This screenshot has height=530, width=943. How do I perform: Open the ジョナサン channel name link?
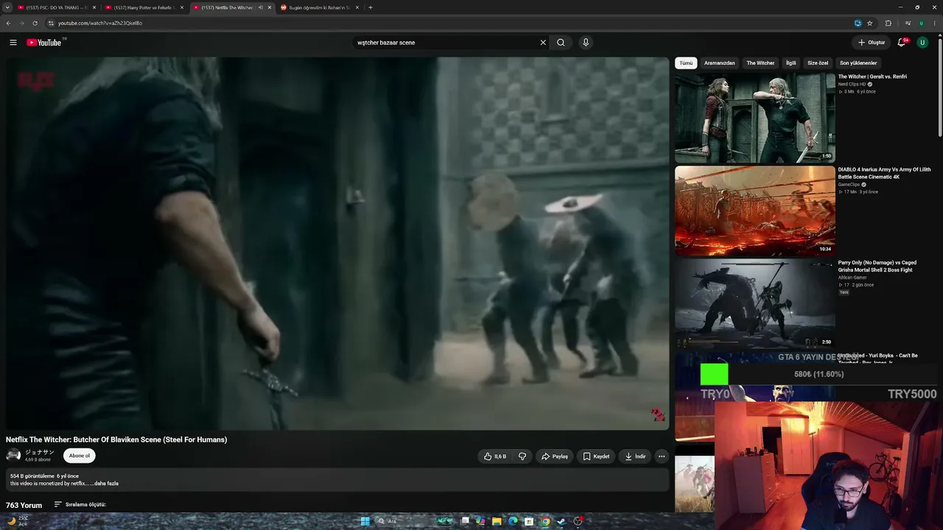[40, 452]
